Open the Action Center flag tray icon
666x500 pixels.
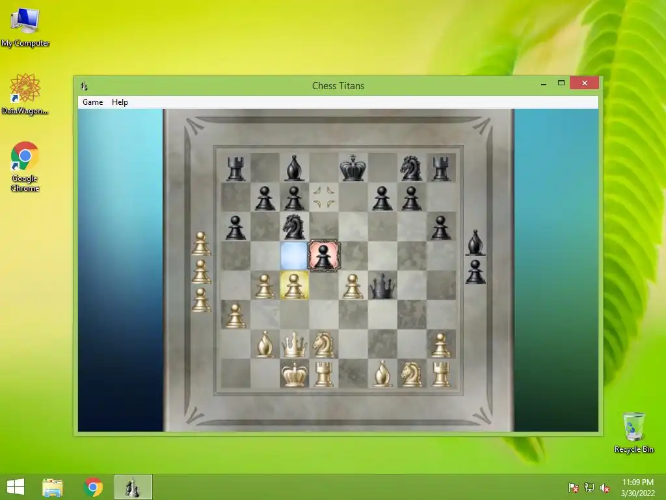(x=574, y=488)
